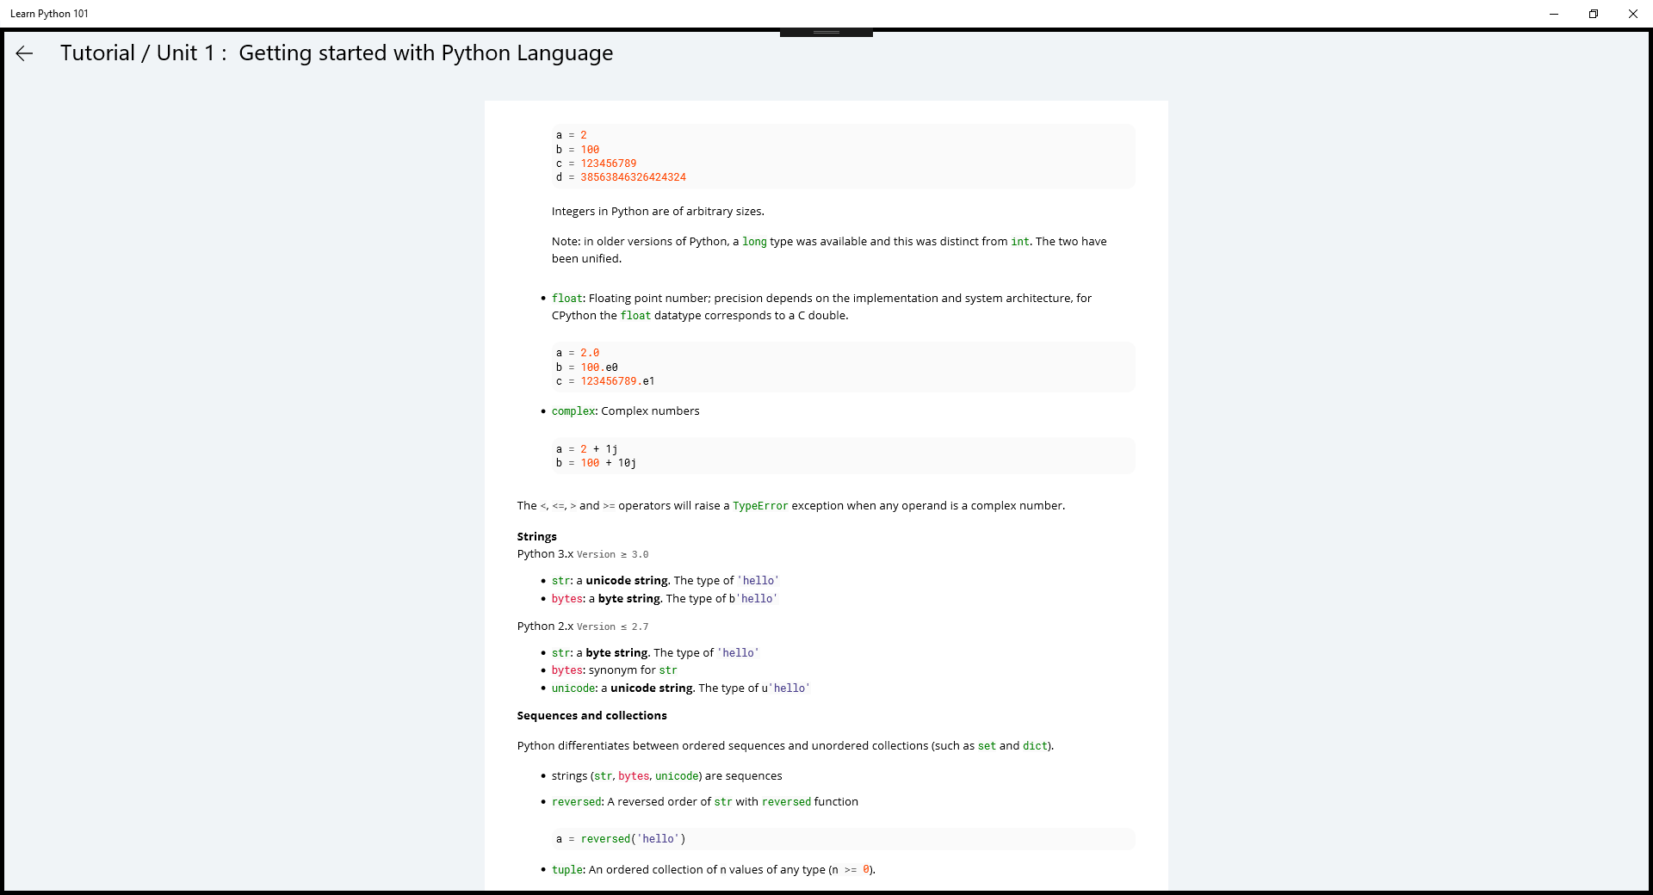
Task: Click the 'unicode' keyword under Python 2.x
Action: tap(573, 688)
